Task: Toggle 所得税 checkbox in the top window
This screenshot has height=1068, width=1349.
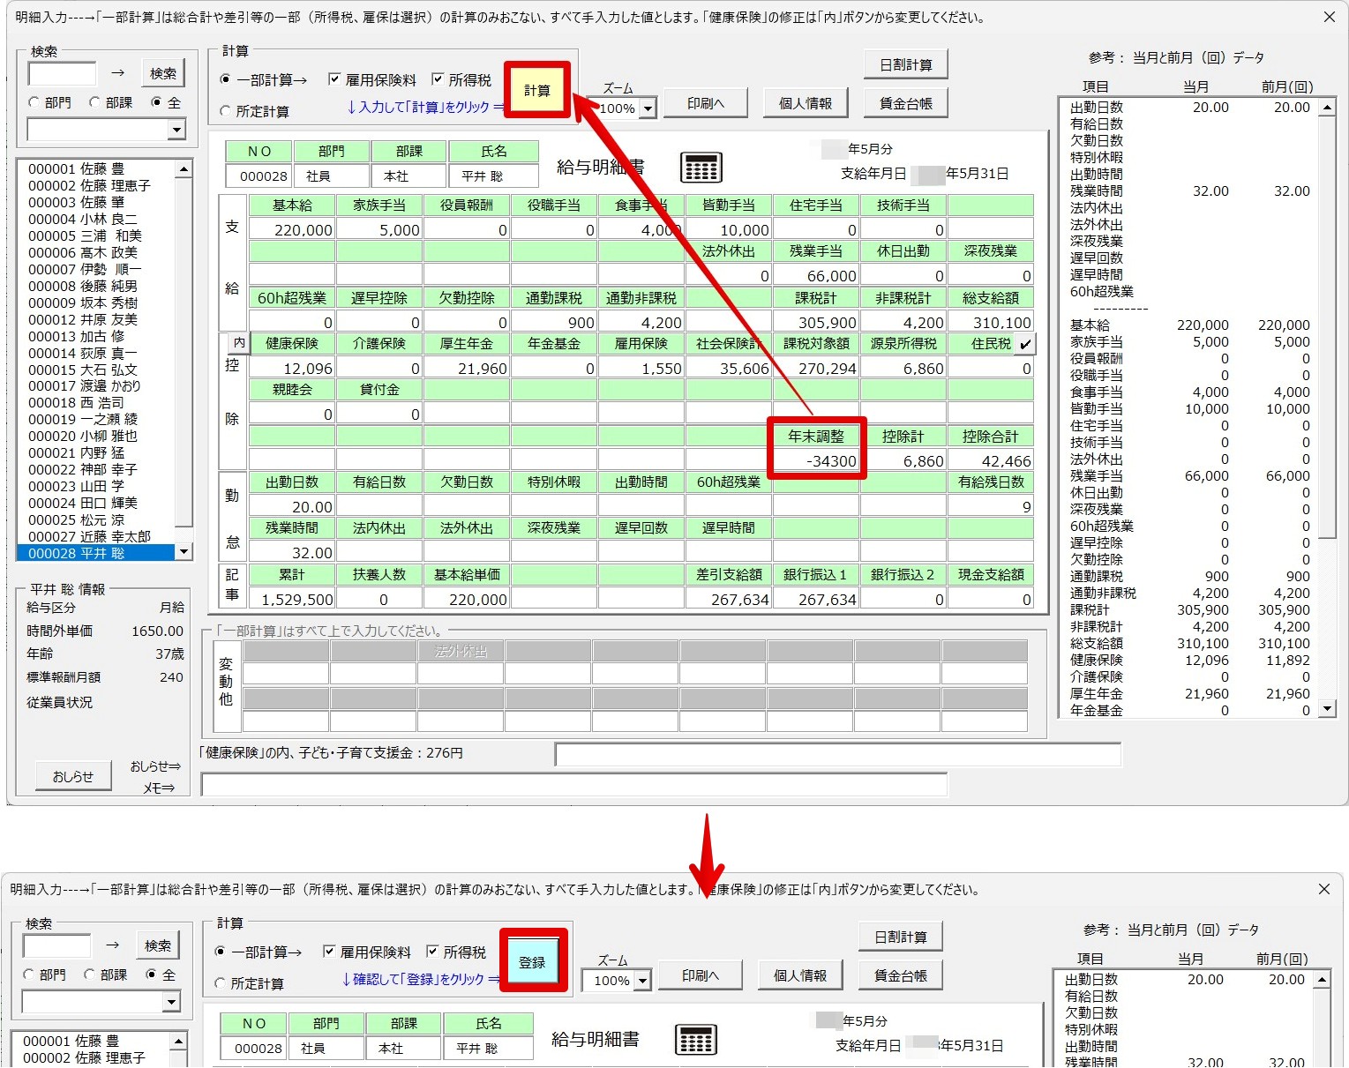Action: click(438, 79)
